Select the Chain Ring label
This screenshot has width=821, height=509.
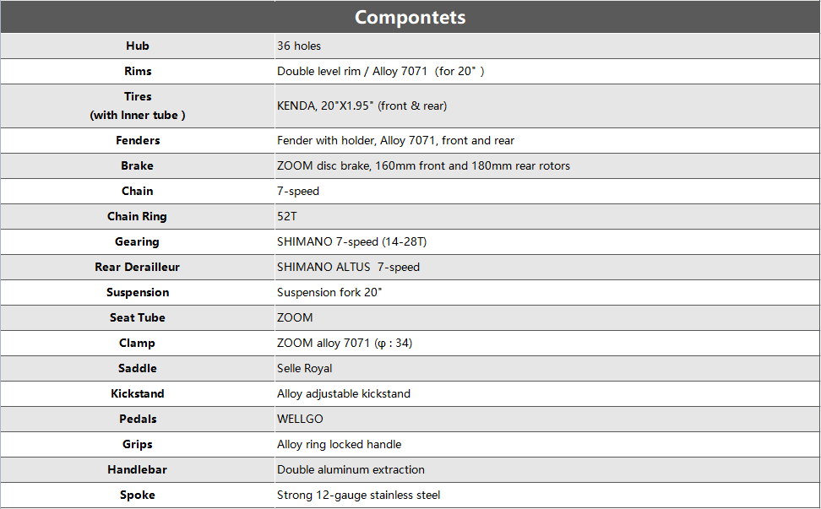pyautogui.click(x=137, y=216)
